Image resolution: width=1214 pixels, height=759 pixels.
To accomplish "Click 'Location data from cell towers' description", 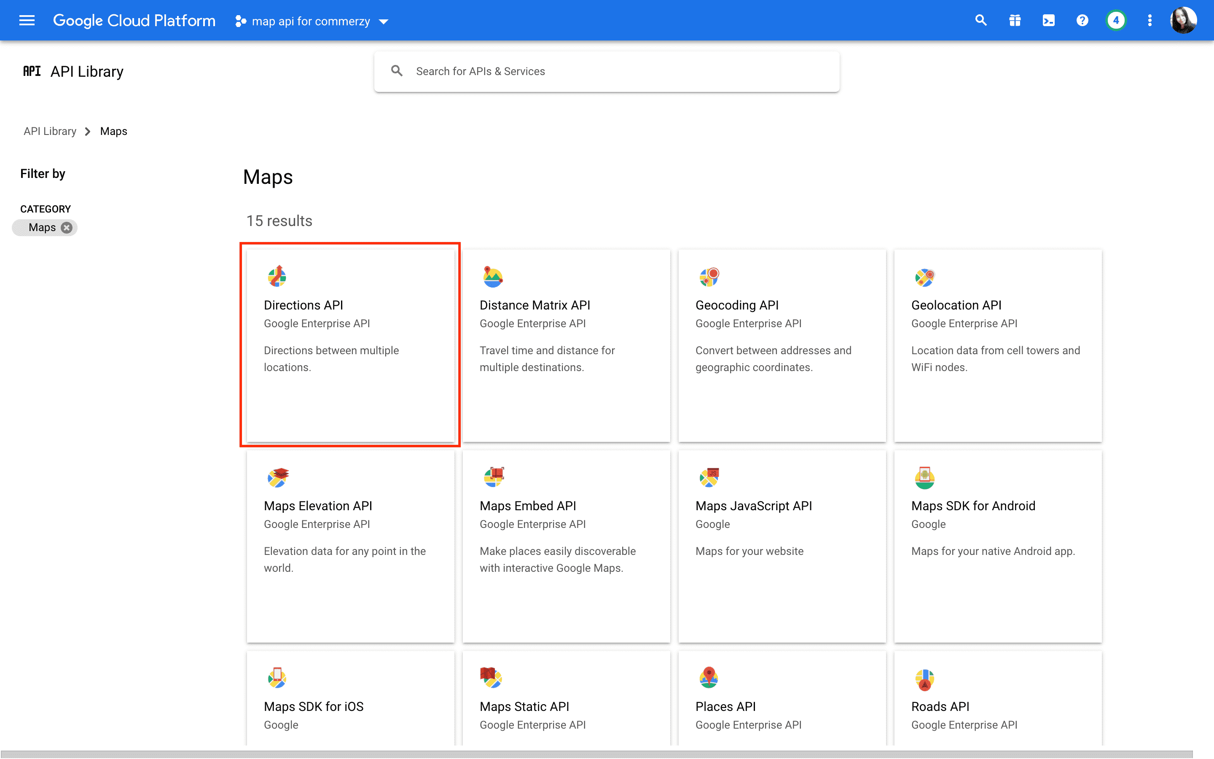I will tap(995, 358).
